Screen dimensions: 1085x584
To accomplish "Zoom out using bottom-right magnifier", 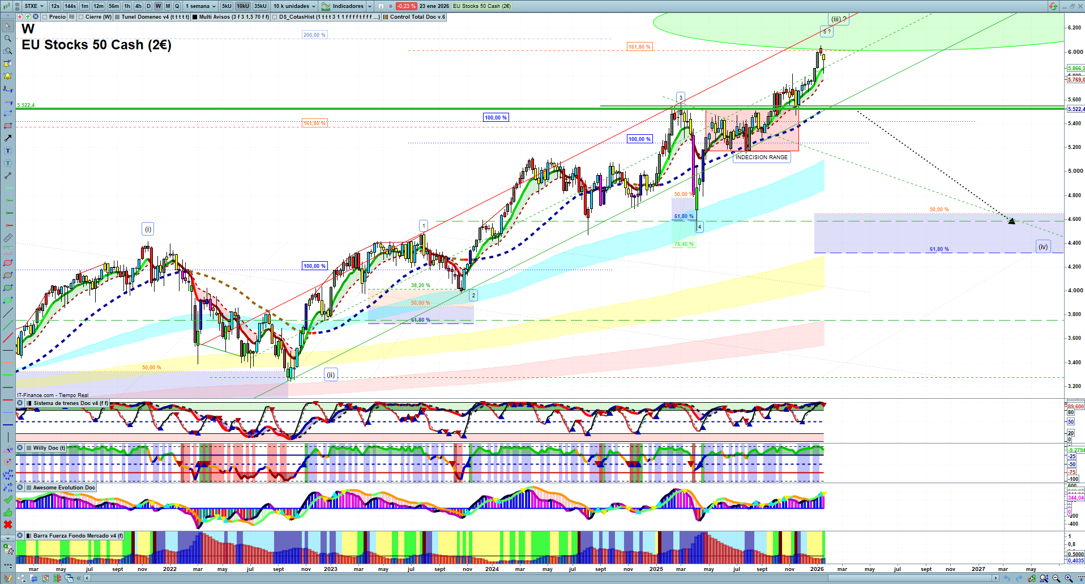I will (1056, 578).
